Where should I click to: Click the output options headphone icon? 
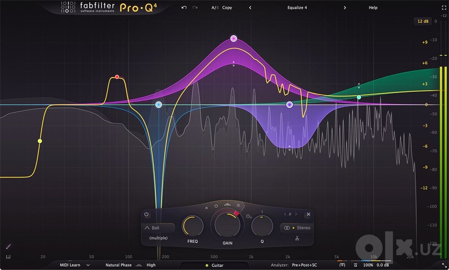[342, 265]
